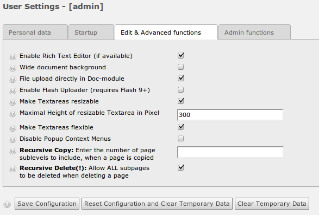Viewport: 319px width, 215px height.
Task: Tick Enable Flash Uploader checkbox
Action: point(180,90)
